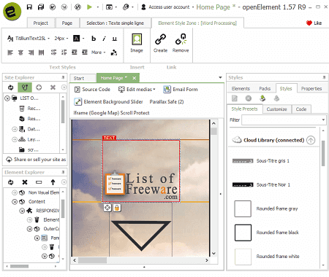Collapse the Content tree node

tap(15, 202)
